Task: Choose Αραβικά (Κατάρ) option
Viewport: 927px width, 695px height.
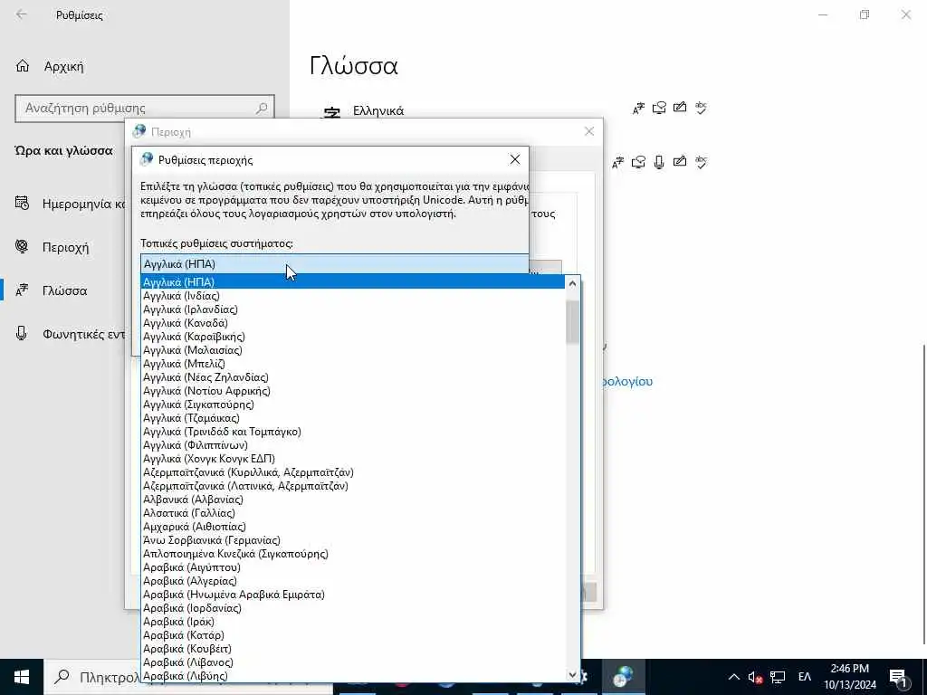Action: coord(353,635)
